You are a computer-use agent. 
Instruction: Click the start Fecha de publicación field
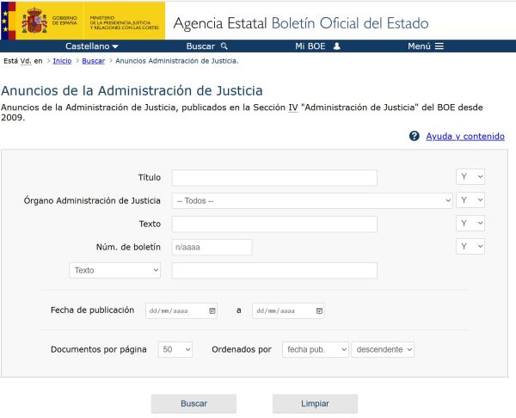tap(181, 310)
